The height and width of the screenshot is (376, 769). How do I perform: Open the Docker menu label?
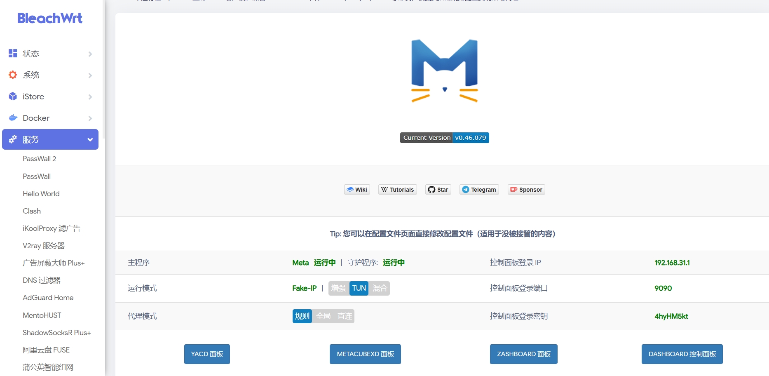pos(36,118)
